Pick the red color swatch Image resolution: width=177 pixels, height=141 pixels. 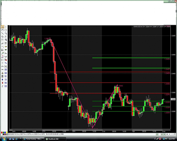click(x=2, y=133)
